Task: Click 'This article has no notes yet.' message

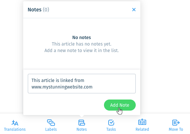Action: point(81,44)
